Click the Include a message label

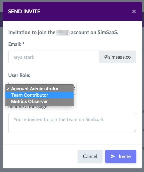pyautogui.click(x=28, y=107)
